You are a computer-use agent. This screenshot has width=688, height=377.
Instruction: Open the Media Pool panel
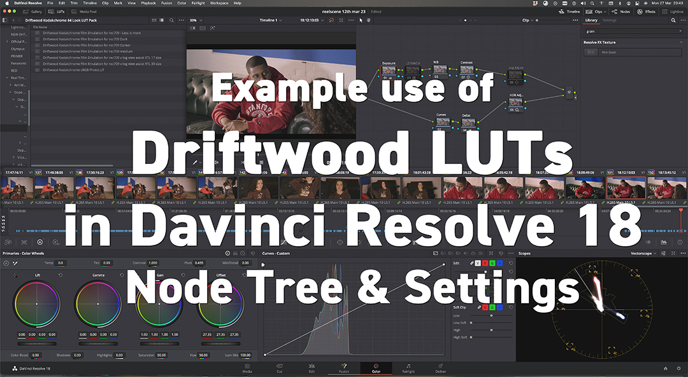pyautogui.click(x=84, y=11)
